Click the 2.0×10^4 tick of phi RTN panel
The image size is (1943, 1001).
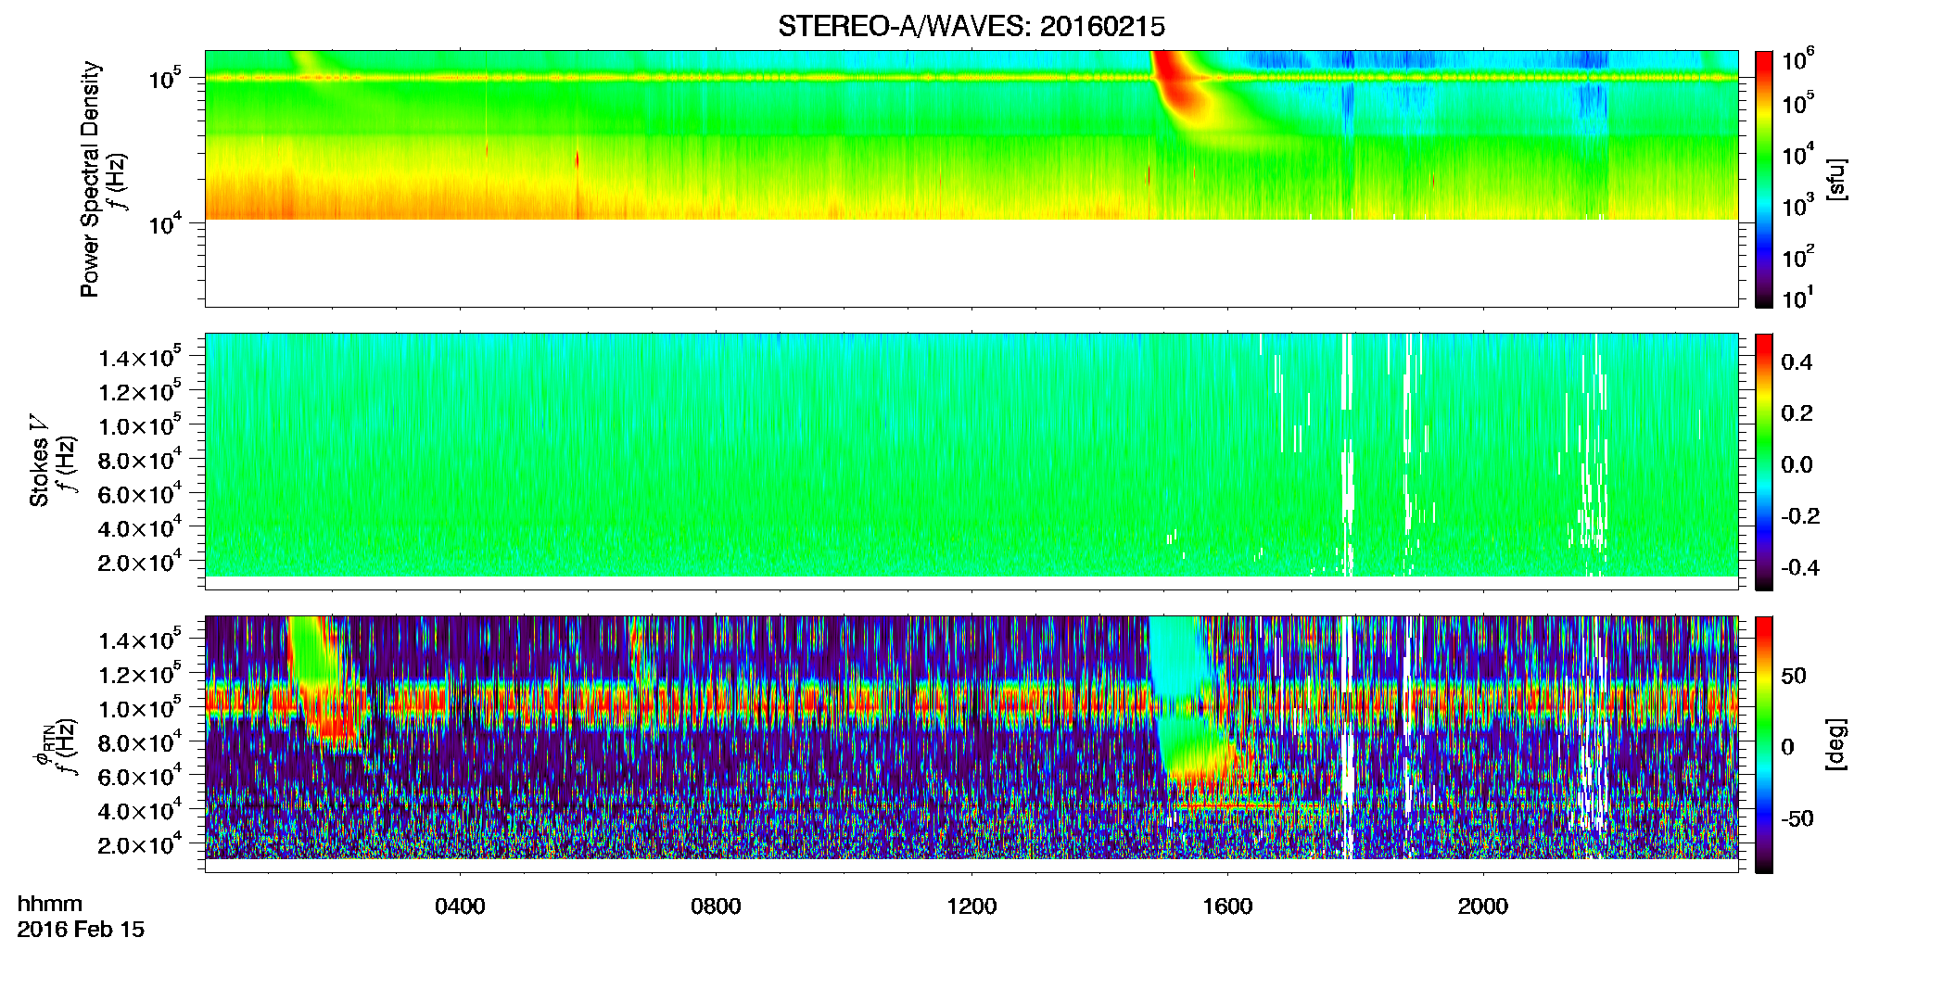(140, 844)
